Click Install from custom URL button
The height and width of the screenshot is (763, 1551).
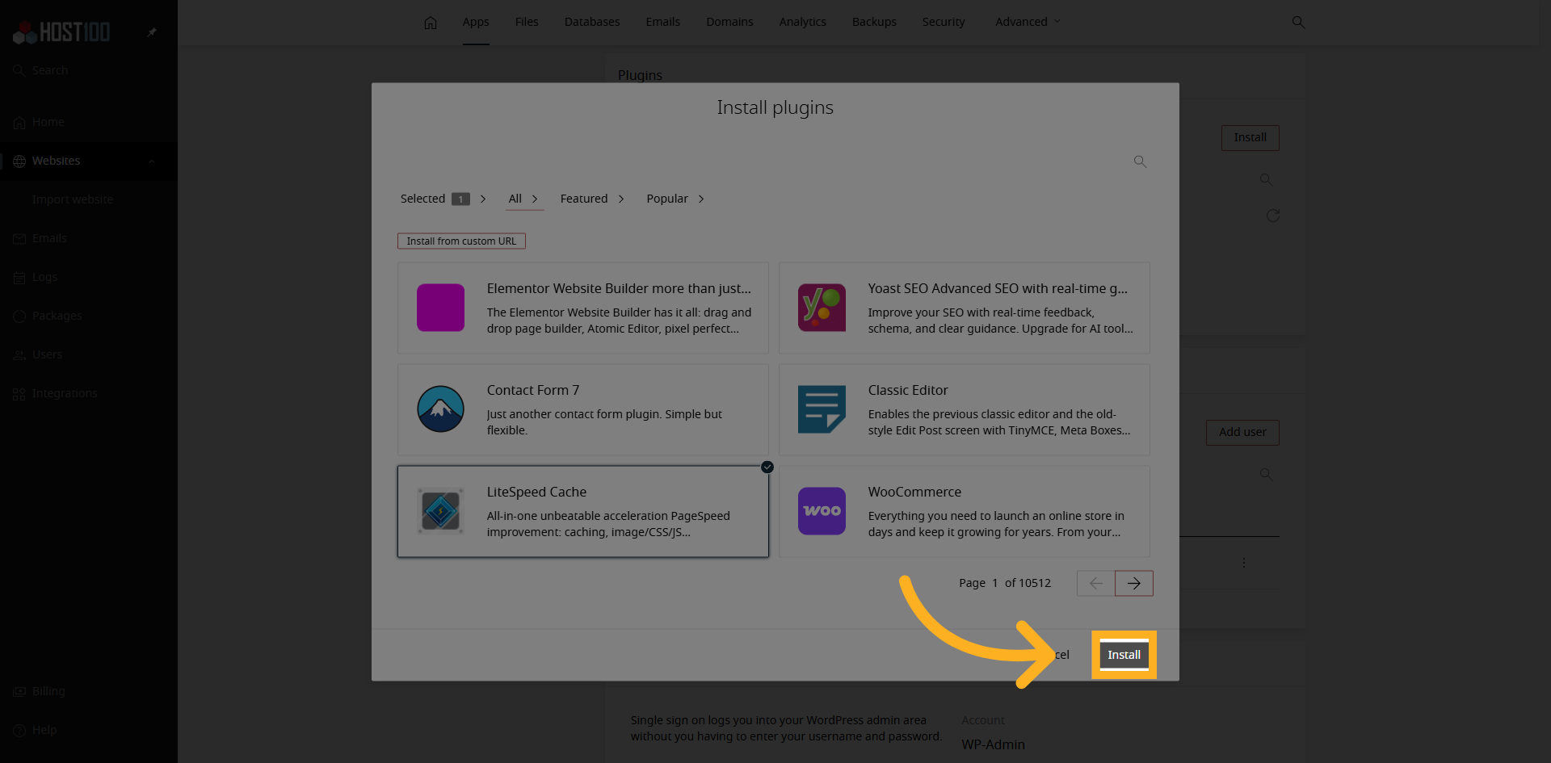[461, 241]
